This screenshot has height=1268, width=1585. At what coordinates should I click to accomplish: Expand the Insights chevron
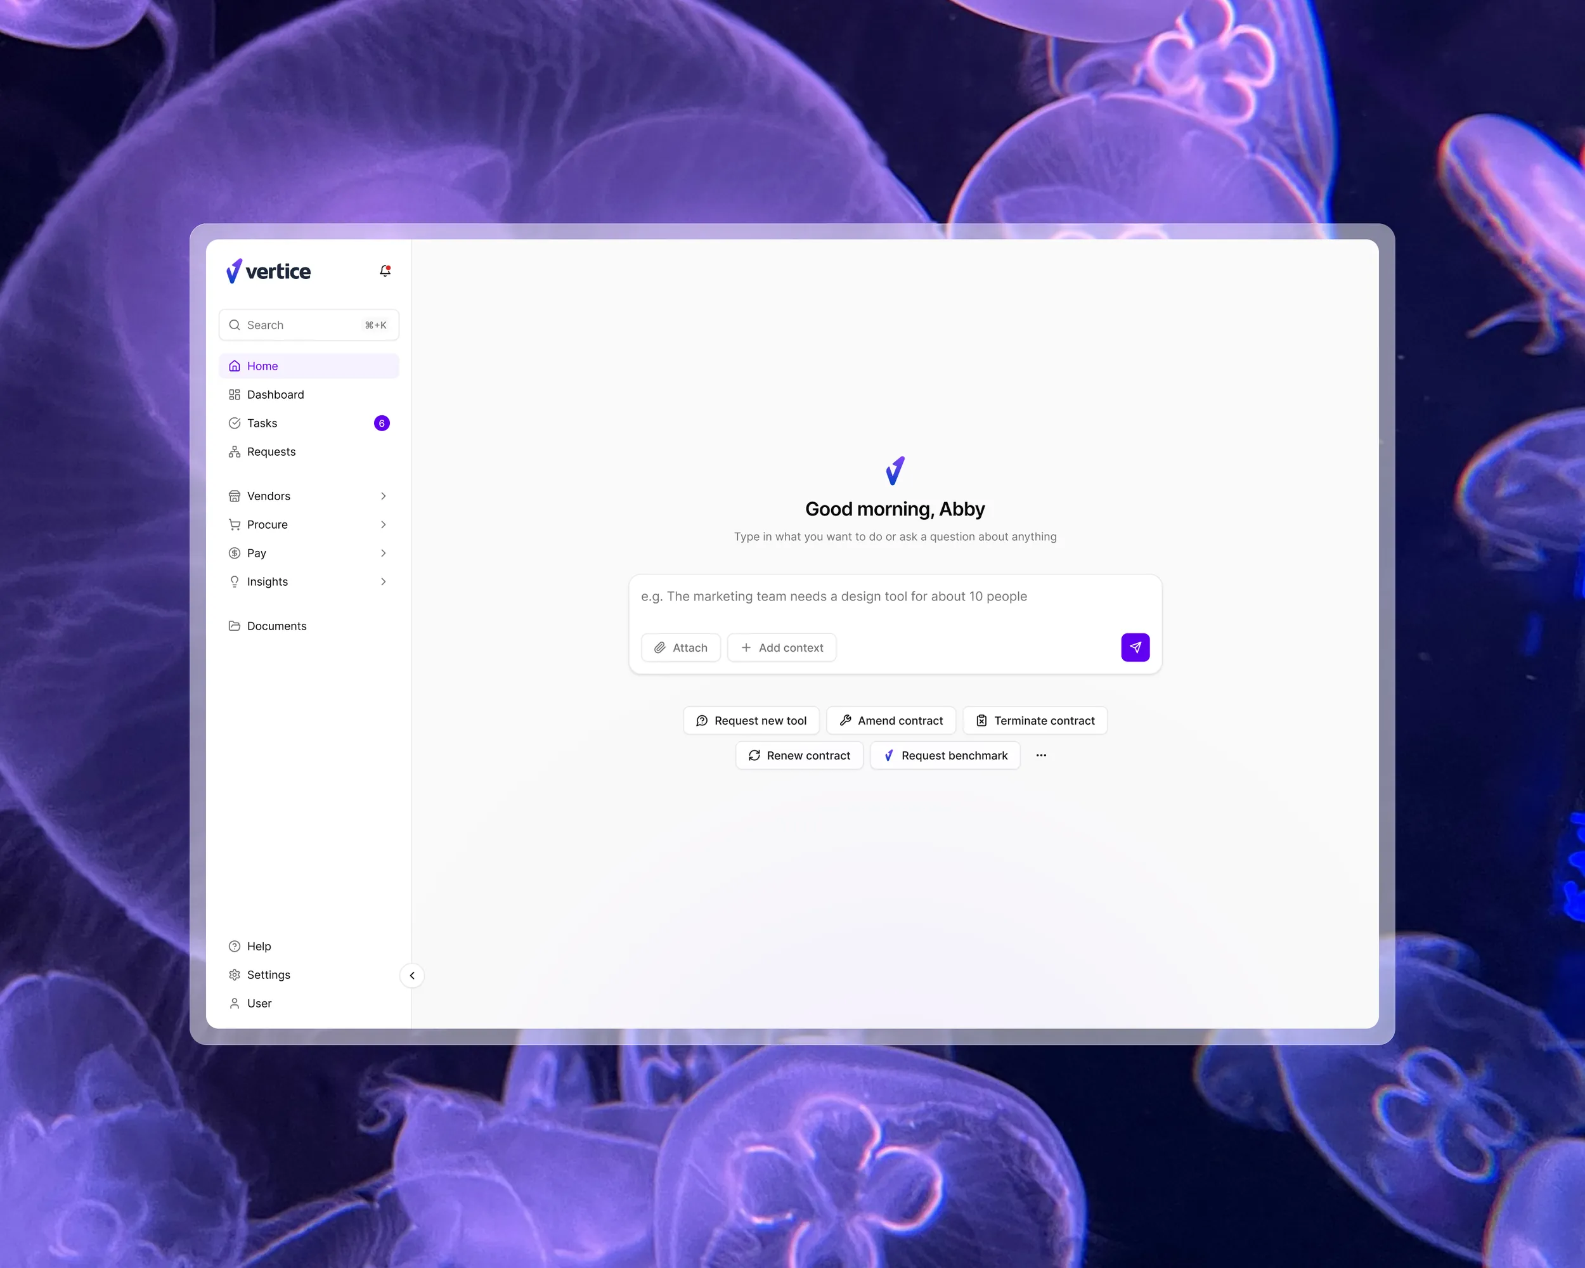(383, 582)
